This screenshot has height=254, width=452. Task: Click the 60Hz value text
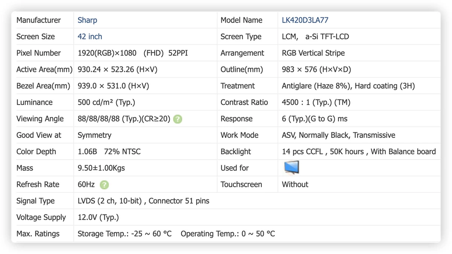point(86,185)
